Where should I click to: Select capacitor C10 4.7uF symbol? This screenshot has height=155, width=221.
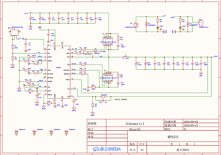[48, 35]
